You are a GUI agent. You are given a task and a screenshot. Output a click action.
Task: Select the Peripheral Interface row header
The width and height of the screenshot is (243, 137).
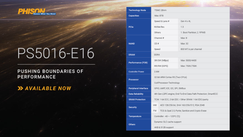[x=138, y=88]
